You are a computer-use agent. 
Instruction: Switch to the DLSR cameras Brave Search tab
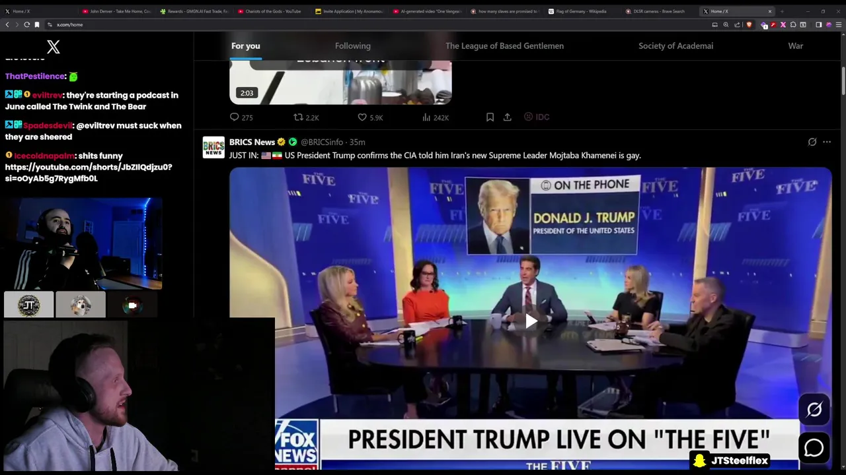pos(660,11)
